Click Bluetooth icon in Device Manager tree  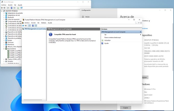[6, 17]
